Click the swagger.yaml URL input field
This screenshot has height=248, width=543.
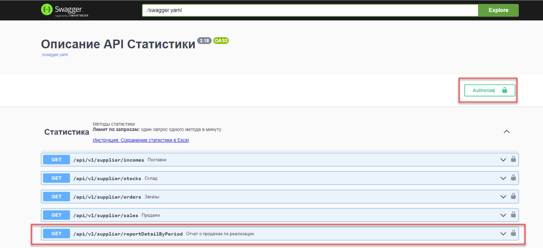(310, 10)
